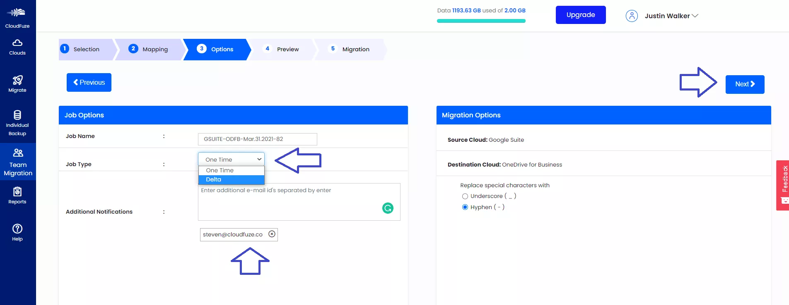
Task: Open Reports from the sidebar
Action: tap(17, 195)
